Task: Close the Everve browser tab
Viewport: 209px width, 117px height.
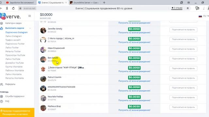Action: 66,3
